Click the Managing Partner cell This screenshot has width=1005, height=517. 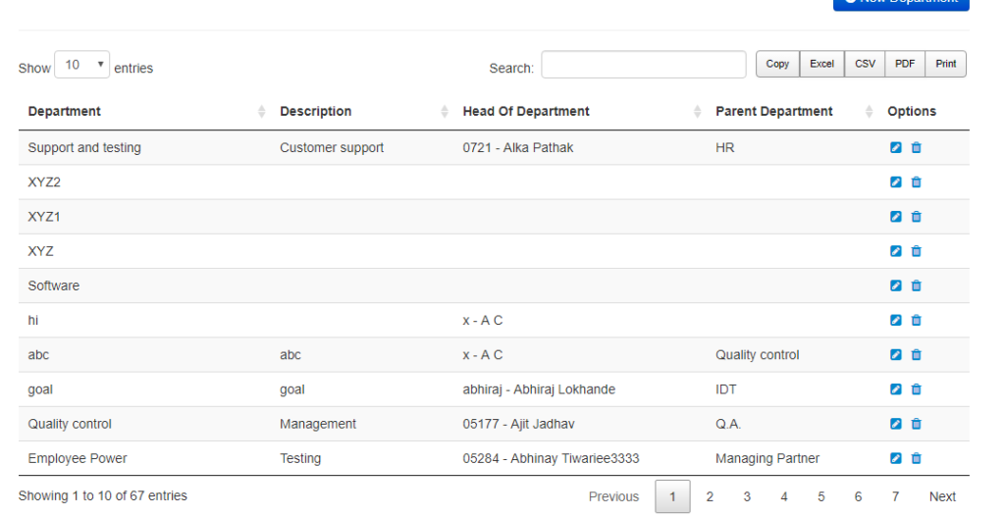[x=767, y=459]
